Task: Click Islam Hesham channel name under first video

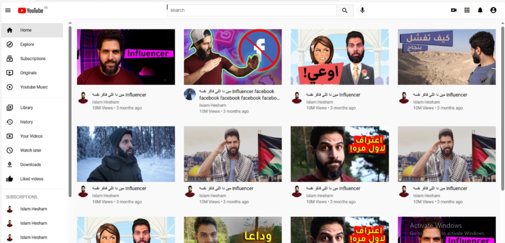Action: pos(106,102)
